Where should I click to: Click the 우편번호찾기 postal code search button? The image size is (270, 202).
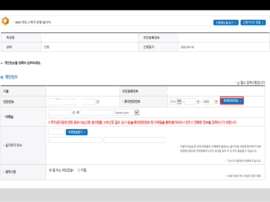76,132
